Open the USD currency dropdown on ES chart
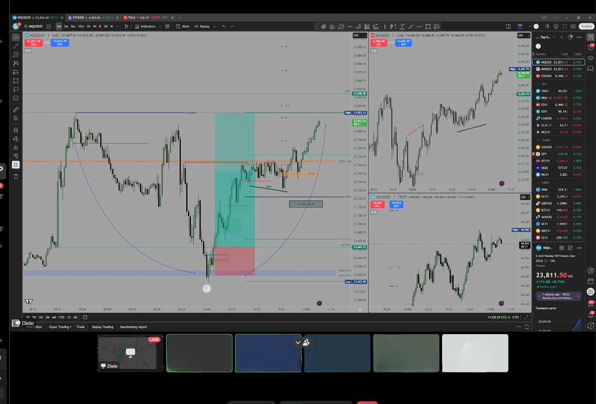This screenshot has height=404, width=596. coord(523,35)
